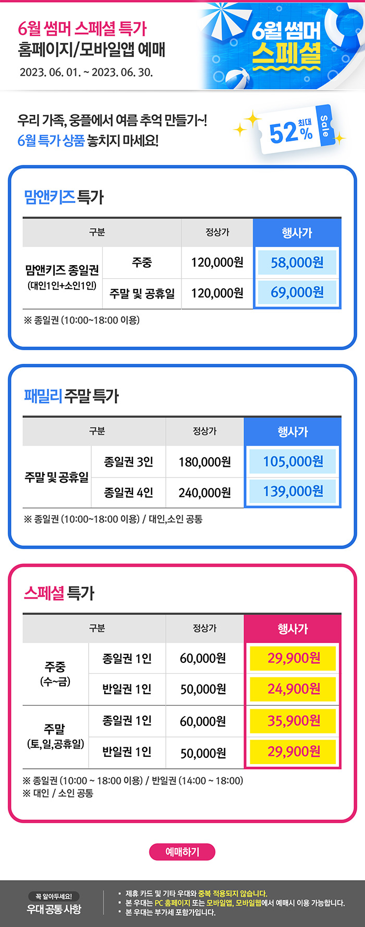Click the 105,000원 family price cell
The height and width of the screenshot is (927, 365).
tap(293, 461)
